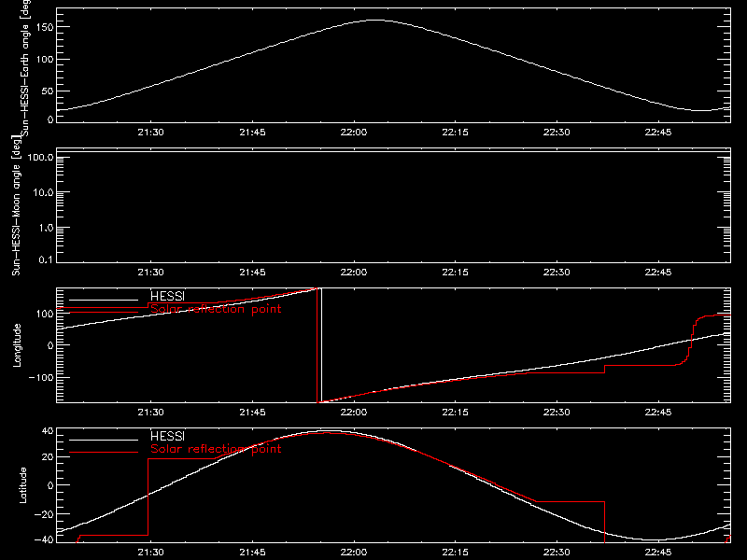
Task: Click 21:30 label under Longitude plot
Action: point(151,413)
